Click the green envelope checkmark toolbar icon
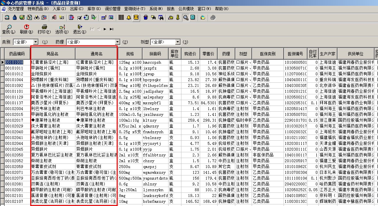378x206 pixels. [22, 18]
